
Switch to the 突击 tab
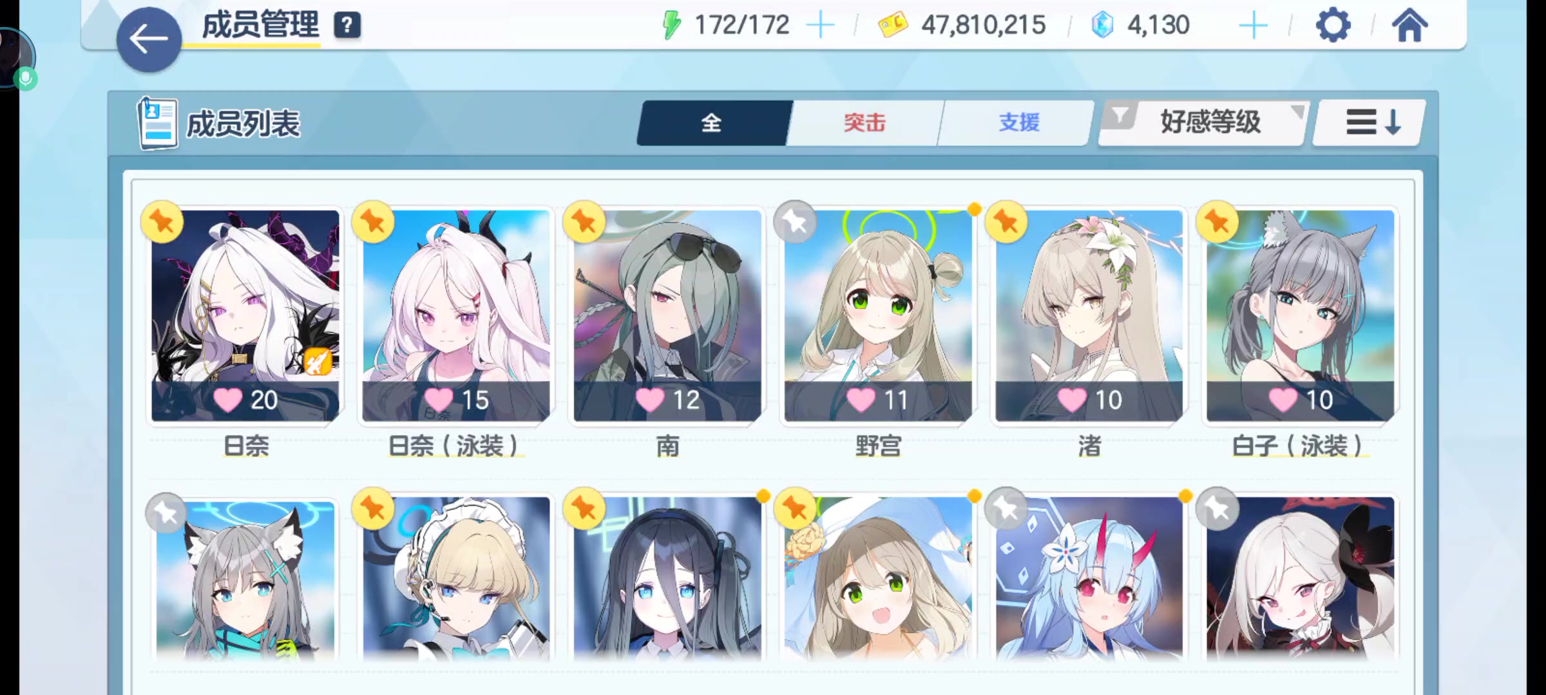tap(864, 122)
